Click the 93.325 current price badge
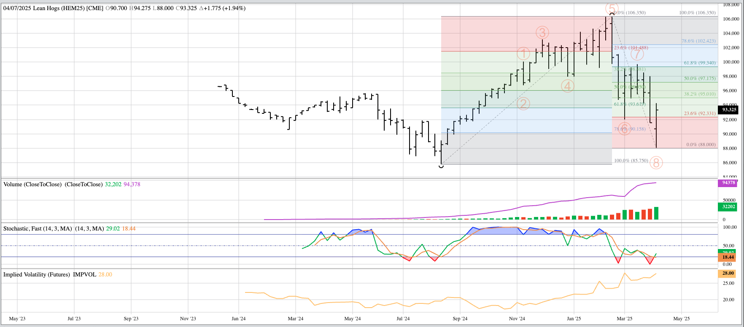The width and height of the screenshot is (744, 327). tap(729, 110)
